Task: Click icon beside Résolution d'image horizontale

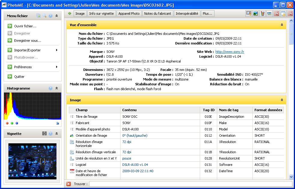Action: click(x=72, y=142)
